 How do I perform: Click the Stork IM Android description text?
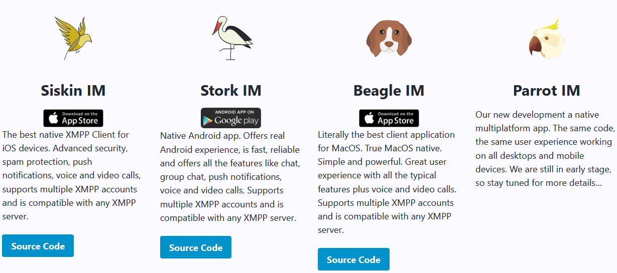(x=230, y=177)
